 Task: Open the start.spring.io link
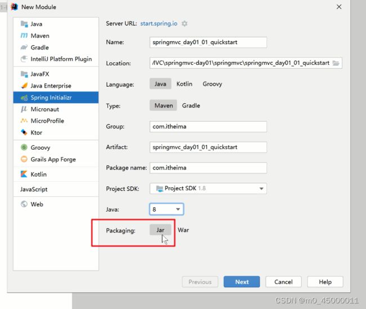pyautogui.click(x=159, y=24)
